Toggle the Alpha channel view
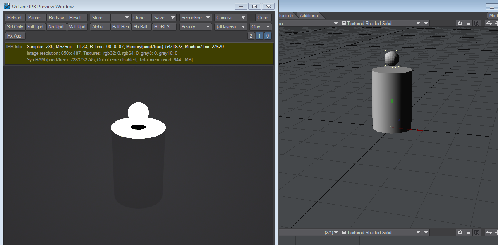The width and height of the screenshot is (498, 245). pyautogui.click(x=100, y=27)
